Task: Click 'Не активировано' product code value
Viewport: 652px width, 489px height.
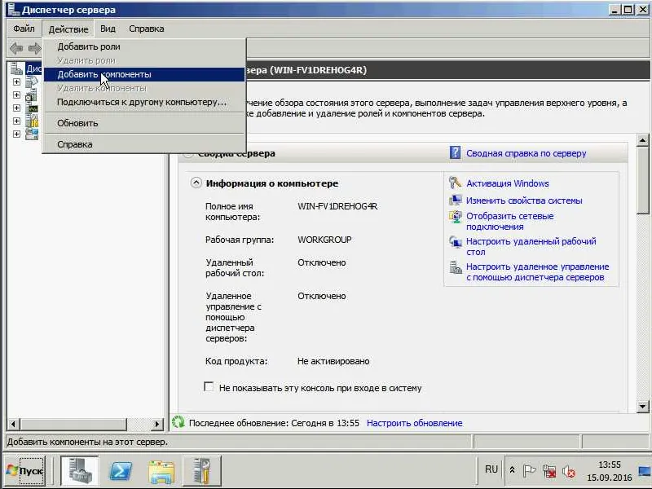Action: pos(333,361)
